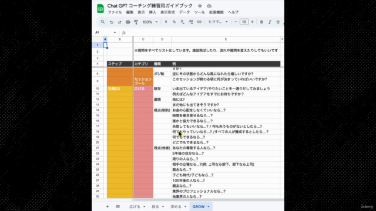Star this spreadsheet document

coord(200,6)
